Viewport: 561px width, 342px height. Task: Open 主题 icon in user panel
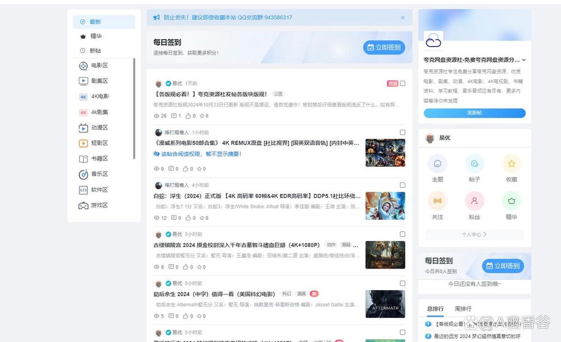tap(438, 164)
